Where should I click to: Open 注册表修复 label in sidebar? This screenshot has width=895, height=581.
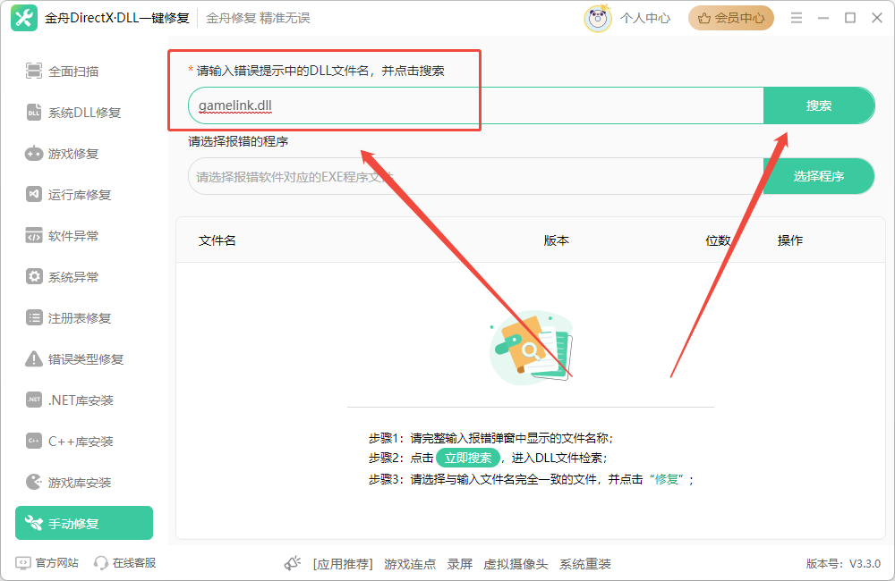click(x=80, y=318)
